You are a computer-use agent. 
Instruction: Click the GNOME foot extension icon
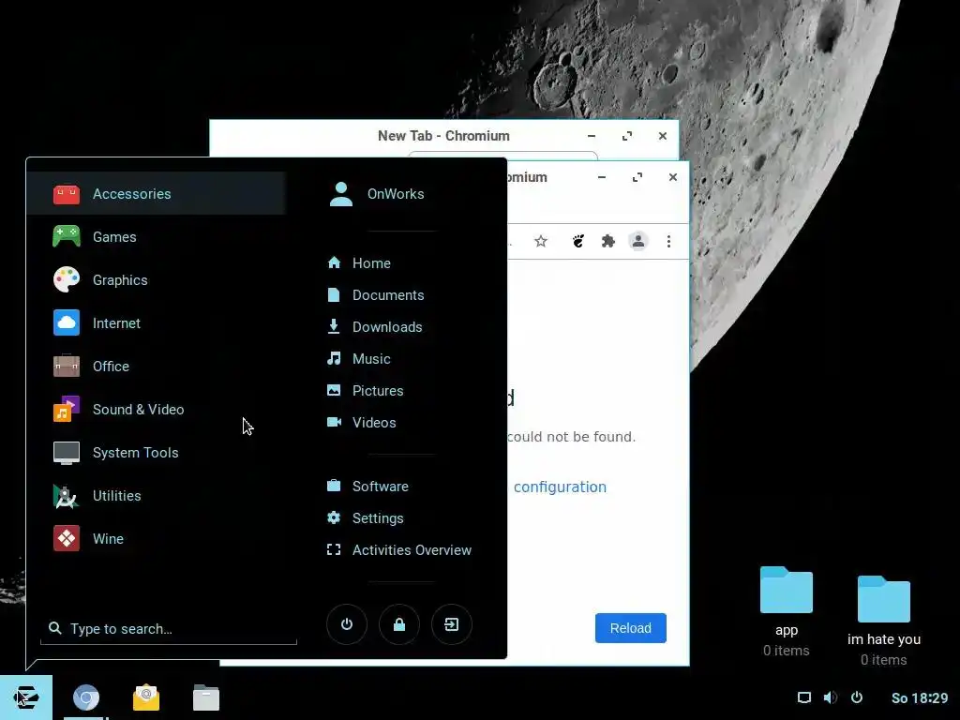577,241
